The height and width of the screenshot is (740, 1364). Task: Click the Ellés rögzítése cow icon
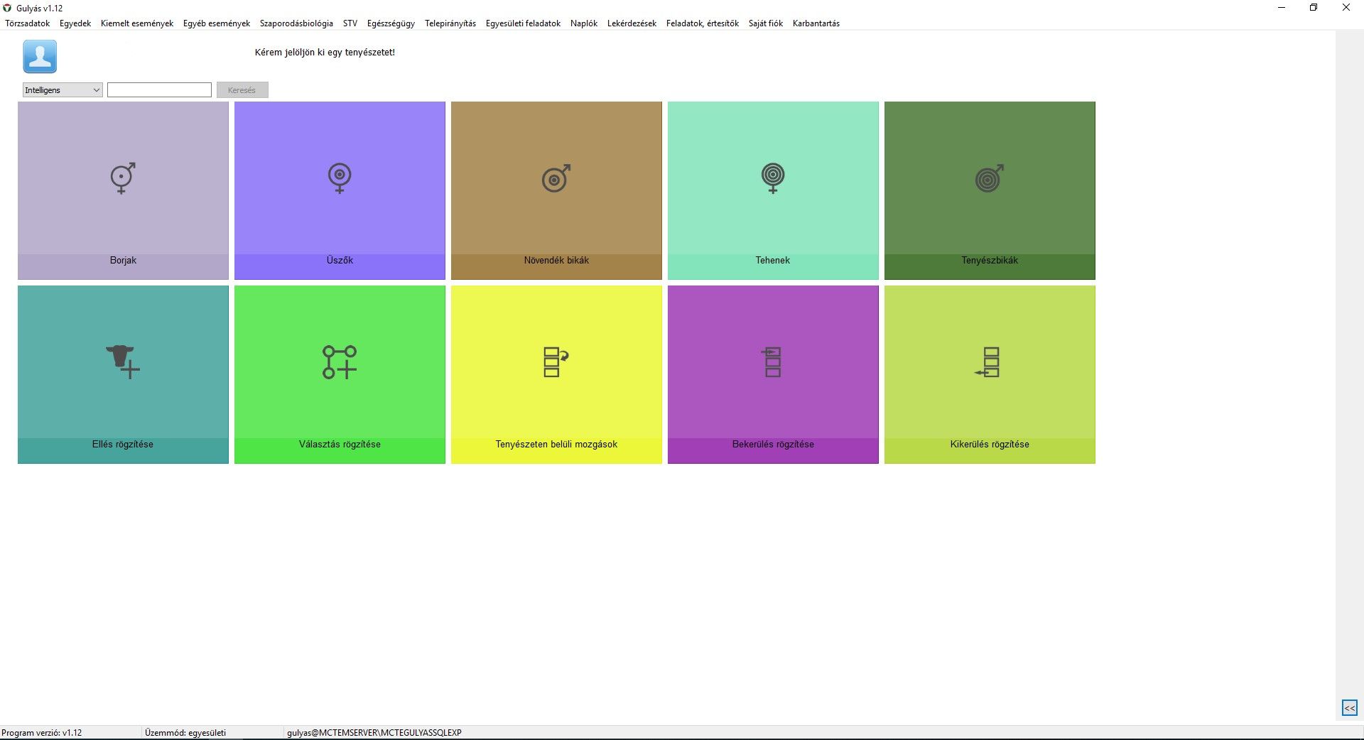click(123, 361)
